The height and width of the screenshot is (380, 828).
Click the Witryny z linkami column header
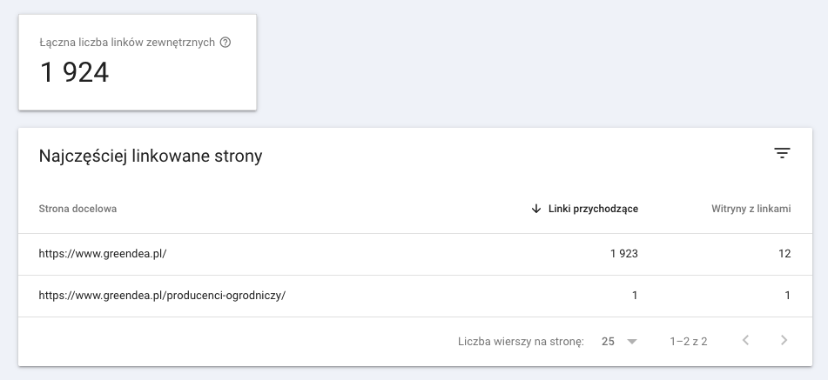coord(751,209)
